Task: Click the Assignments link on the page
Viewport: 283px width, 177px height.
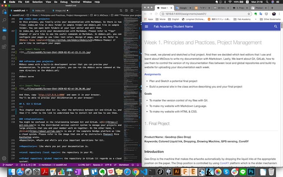Action: [x=152, y=74]
